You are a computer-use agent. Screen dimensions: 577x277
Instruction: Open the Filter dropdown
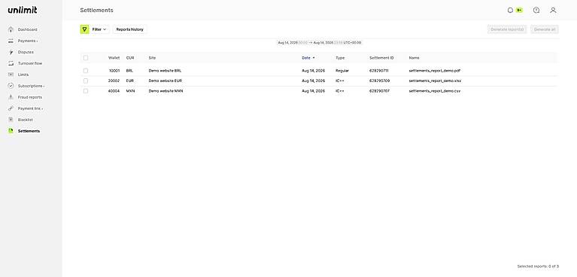[x=99, y=29]
